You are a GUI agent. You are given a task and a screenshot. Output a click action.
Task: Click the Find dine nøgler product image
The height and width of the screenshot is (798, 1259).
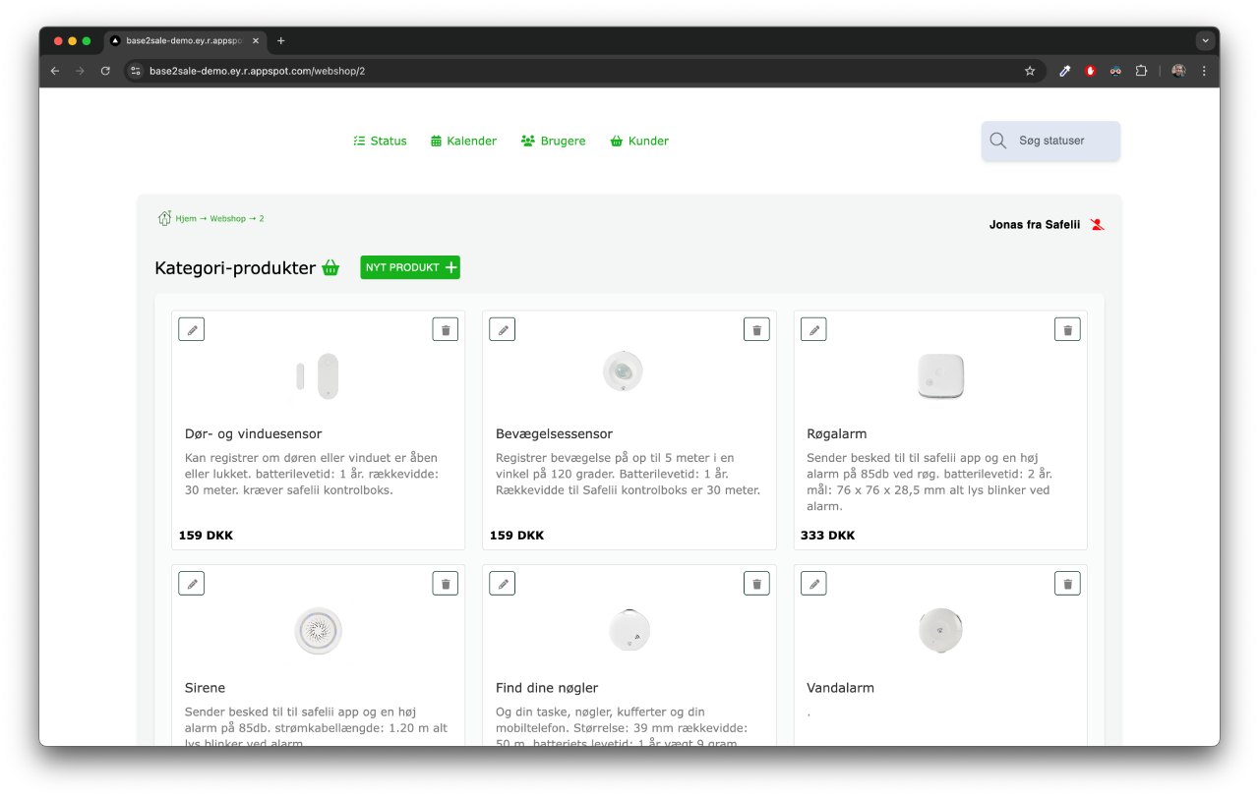(x=629, y=630)
